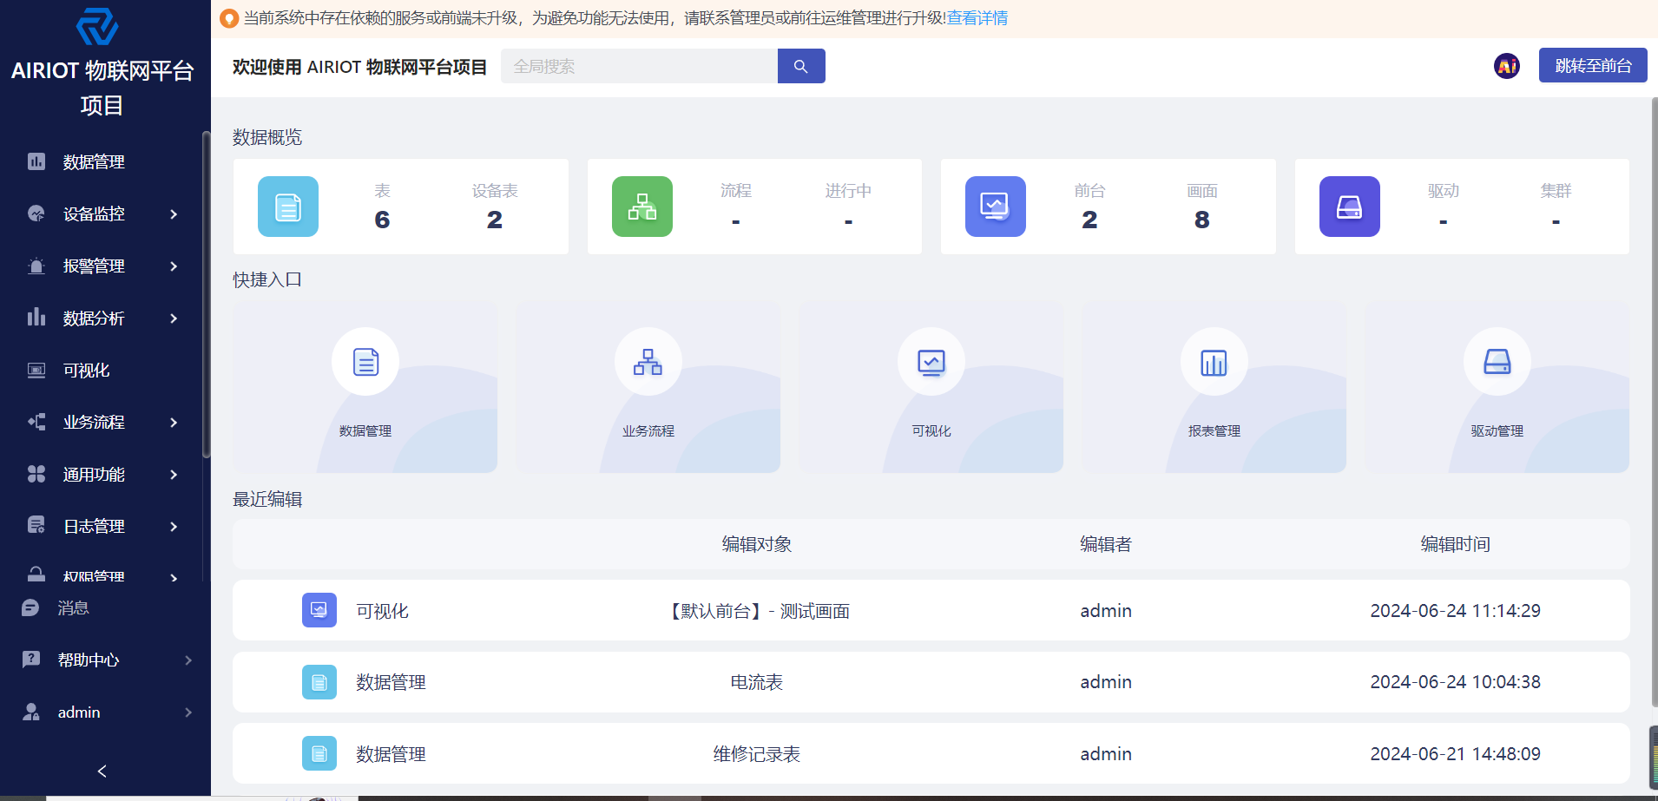Click the 电流表 row data icon
1658x801 pixels.
(319, 682)
